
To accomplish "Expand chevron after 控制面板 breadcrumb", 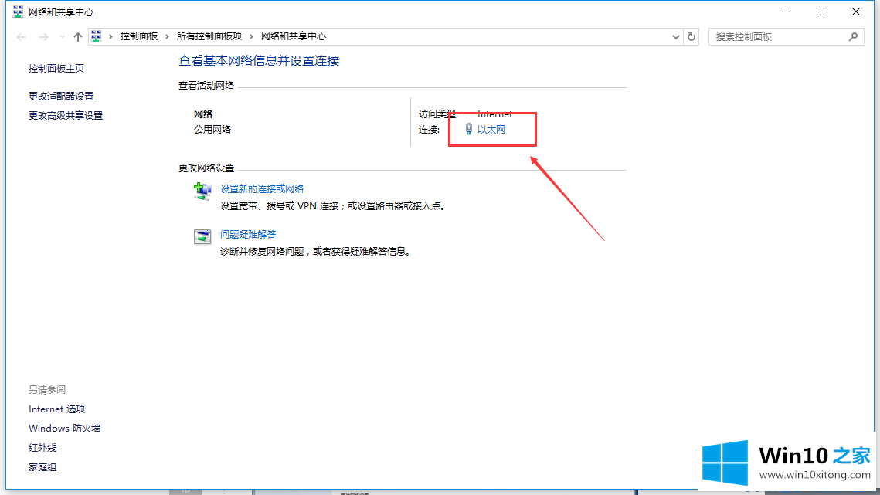I will pyautogui.click(x=167, y=36).
